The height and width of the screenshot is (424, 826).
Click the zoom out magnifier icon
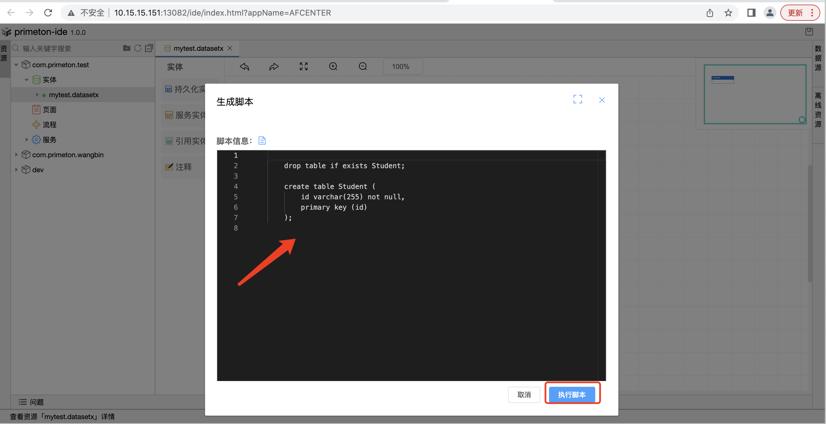(363, 67)
